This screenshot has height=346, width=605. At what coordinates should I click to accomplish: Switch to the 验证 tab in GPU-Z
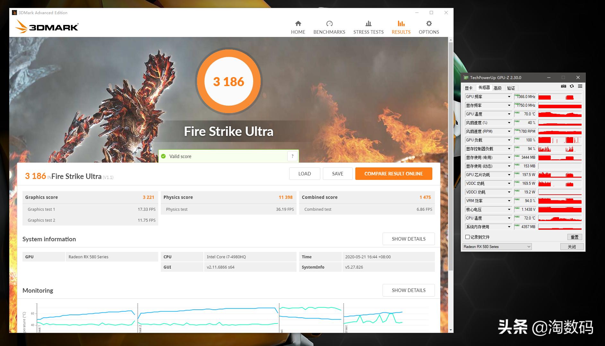pyautogui.click(x=511, y=88)
